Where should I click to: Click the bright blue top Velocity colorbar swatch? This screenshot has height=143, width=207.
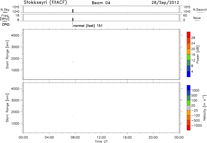(x=189, y=88)
